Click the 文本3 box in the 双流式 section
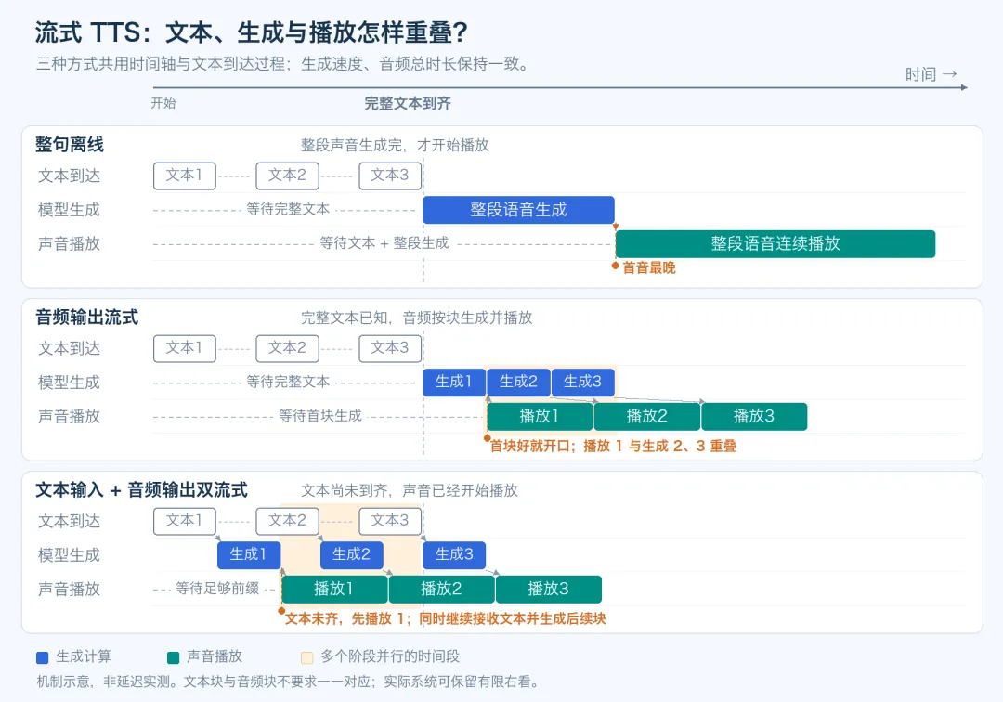Viewport: 1003px width, 702px height. click(x=390, y=521)
